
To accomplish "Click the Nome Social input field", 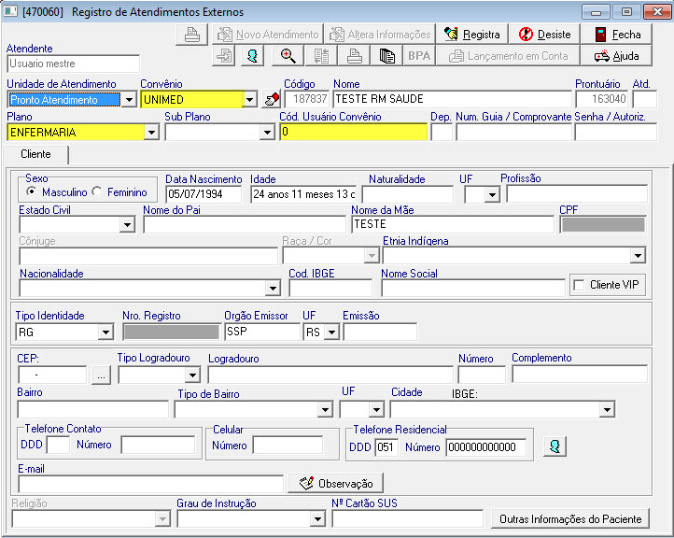I will click(x=473, y=288).
